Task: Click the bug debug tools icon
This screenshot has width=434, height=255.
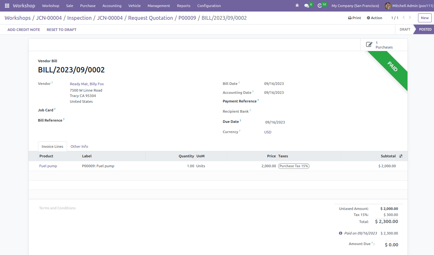Action: click(x=297, y=6)
